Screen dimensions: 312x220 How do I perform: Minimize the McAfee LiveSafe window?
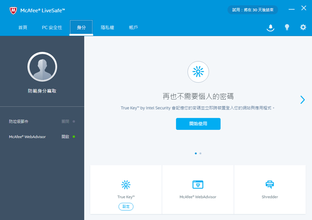(291, 9)
